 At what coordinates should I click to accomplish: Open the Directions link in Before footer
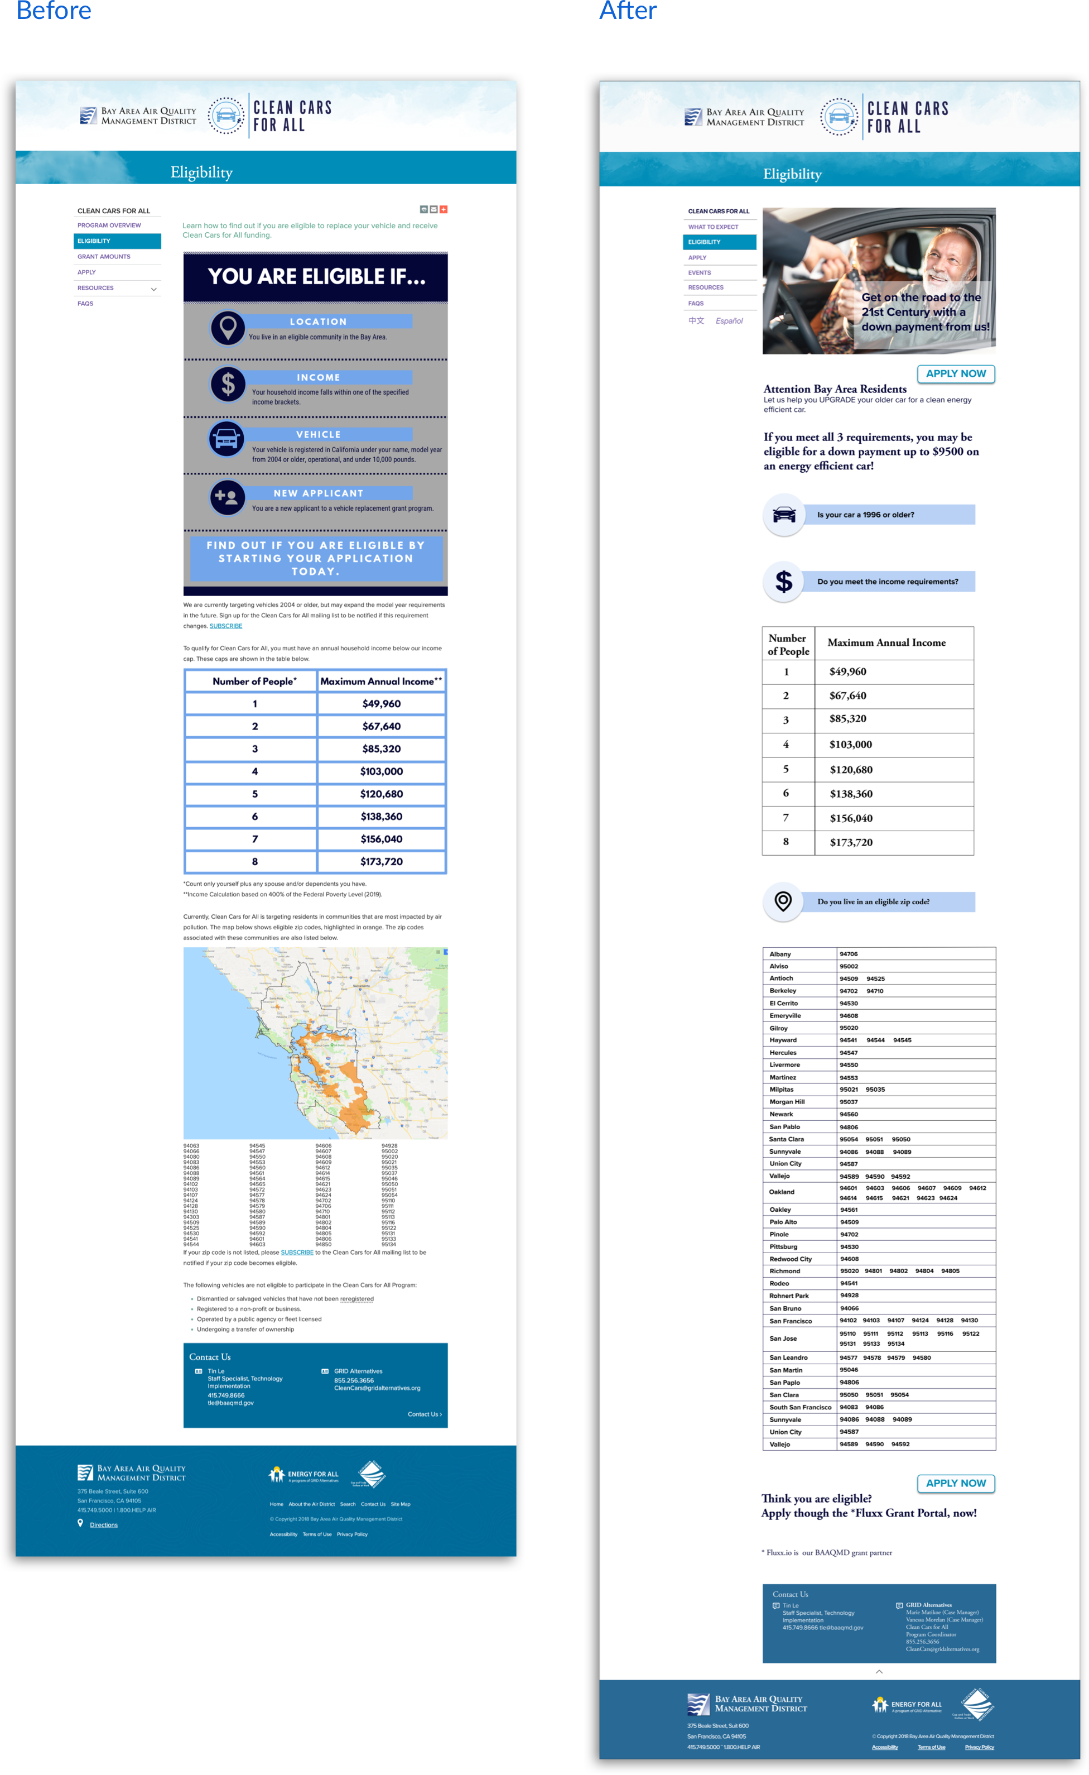(x=104, y=1525)
